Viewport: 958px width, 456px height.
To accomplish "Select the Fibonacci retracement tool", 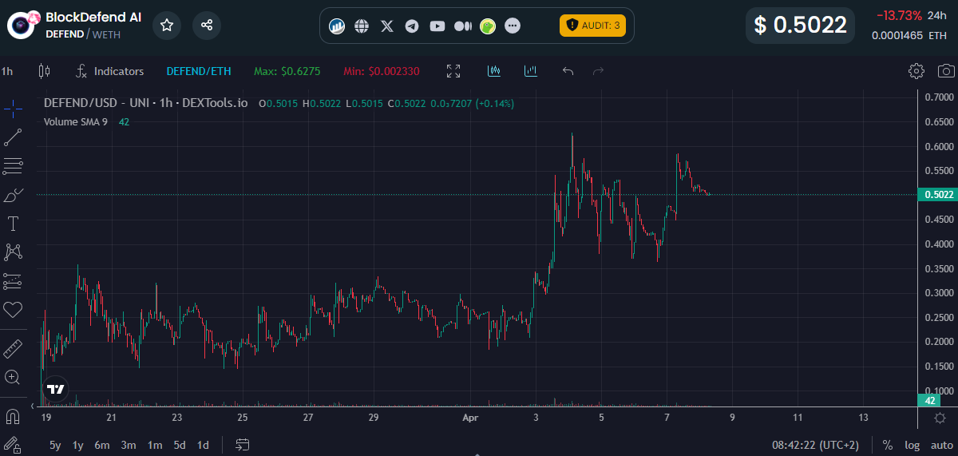I will pos(13,166).
